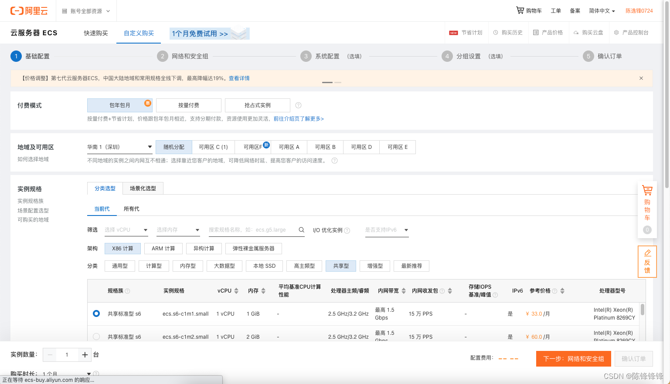Viewport: 670px width, 384px height.
Task: Click the 下一步：网络和安全组 button
Action: (573, 358)
